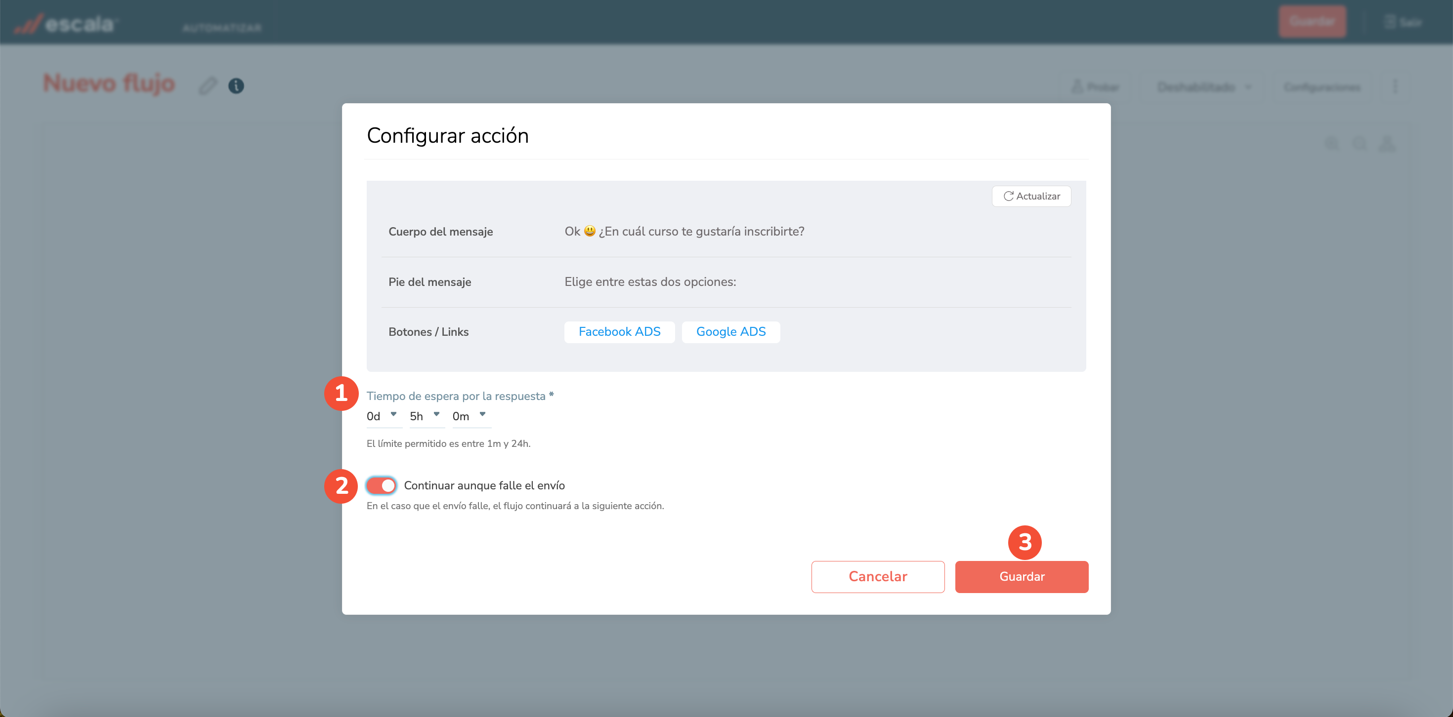Select the Facebook ADS button

click(619, 332)
